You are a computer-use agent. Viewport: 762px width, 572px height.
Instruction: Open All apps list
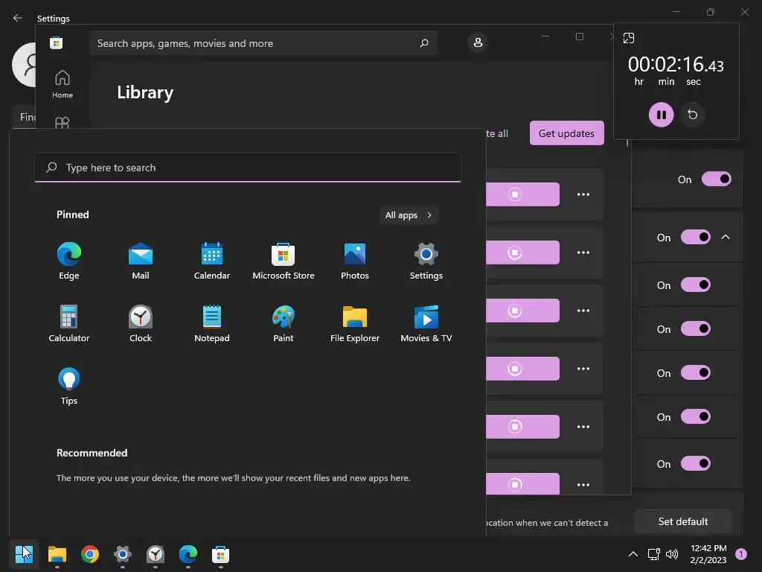coord(409,215)
